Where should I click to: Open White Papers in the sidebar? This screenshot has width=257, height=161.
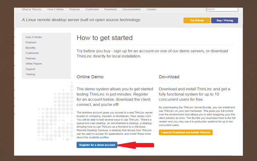point(34,64)
